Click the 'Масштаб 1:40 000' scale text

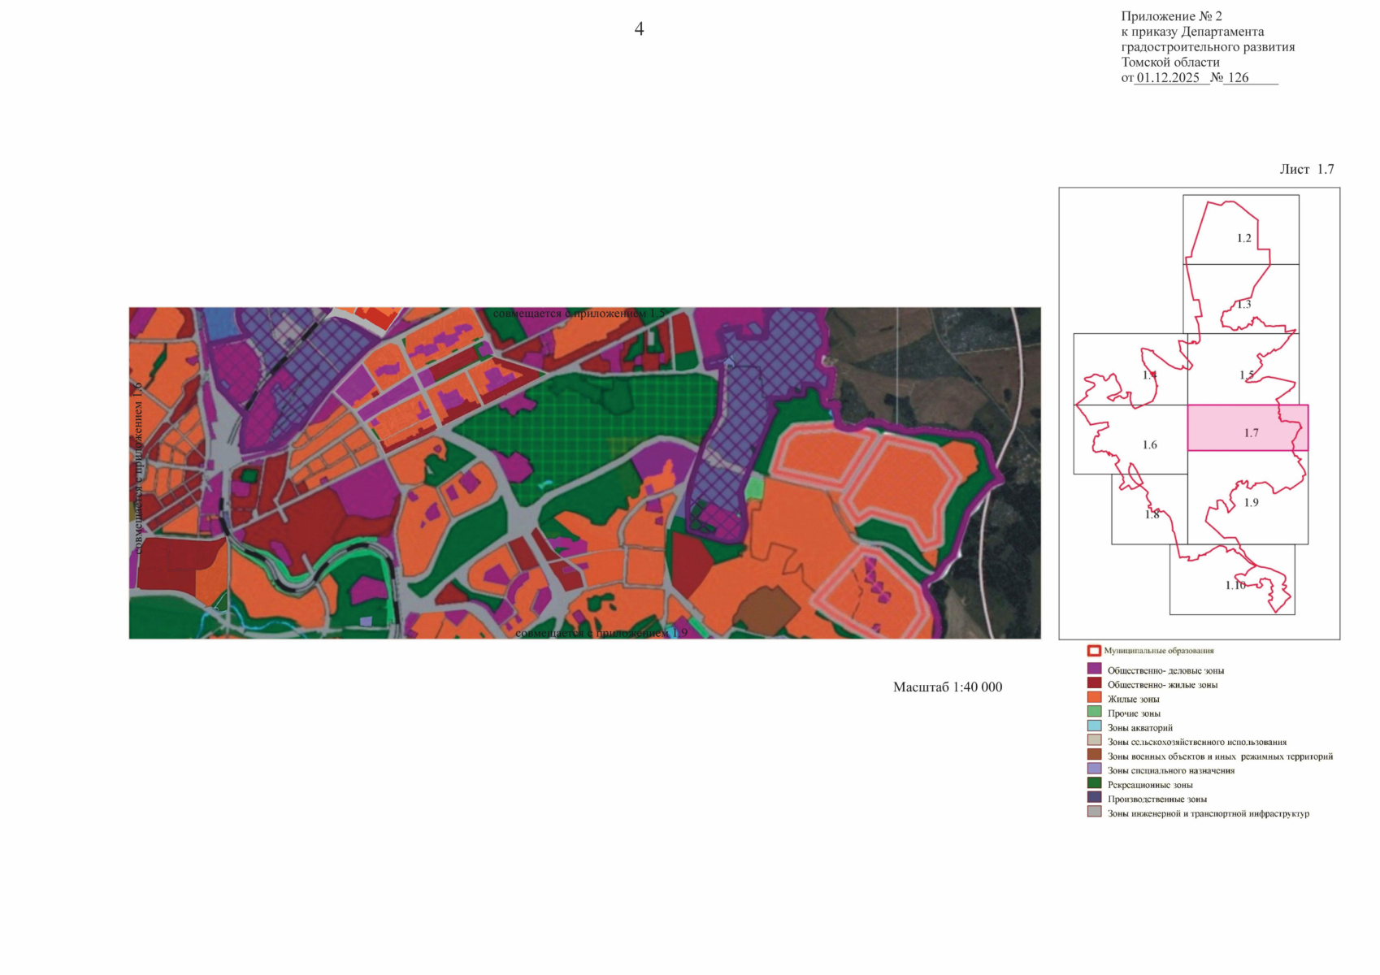[947, 687]
